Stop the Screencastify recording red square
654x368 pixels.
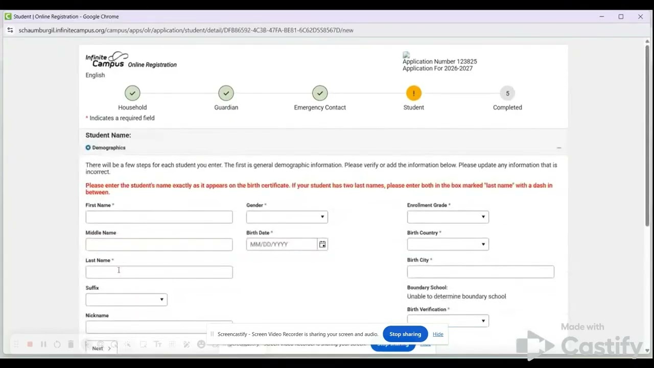(x=30, y=344)
